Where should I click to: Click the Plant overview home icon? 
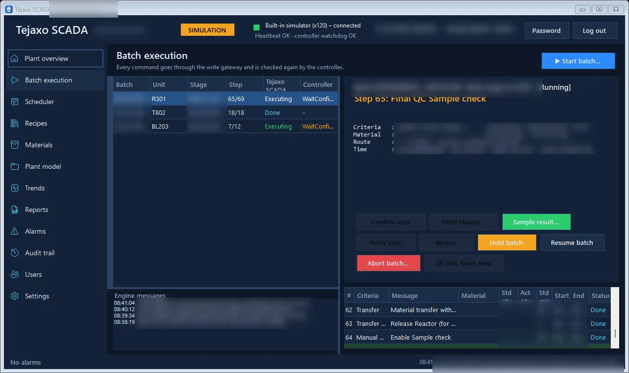pyautogui.click(x=15, y=58)
